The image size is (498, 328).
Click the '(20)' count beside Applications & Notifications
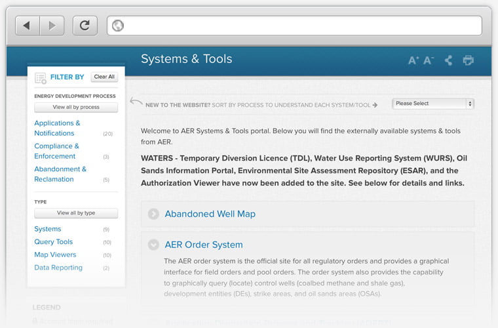108,134
